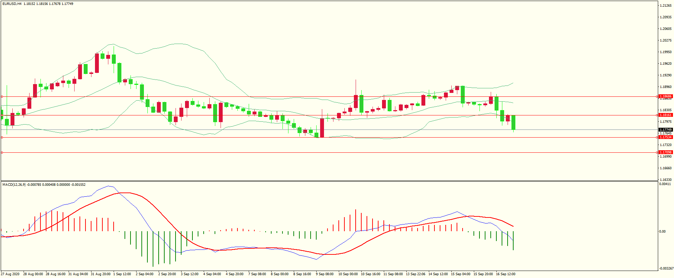Viewport: 674px width, 278px height.
Task: Click the 10 Sep 16:00 time label
Action: coord(371,274)
